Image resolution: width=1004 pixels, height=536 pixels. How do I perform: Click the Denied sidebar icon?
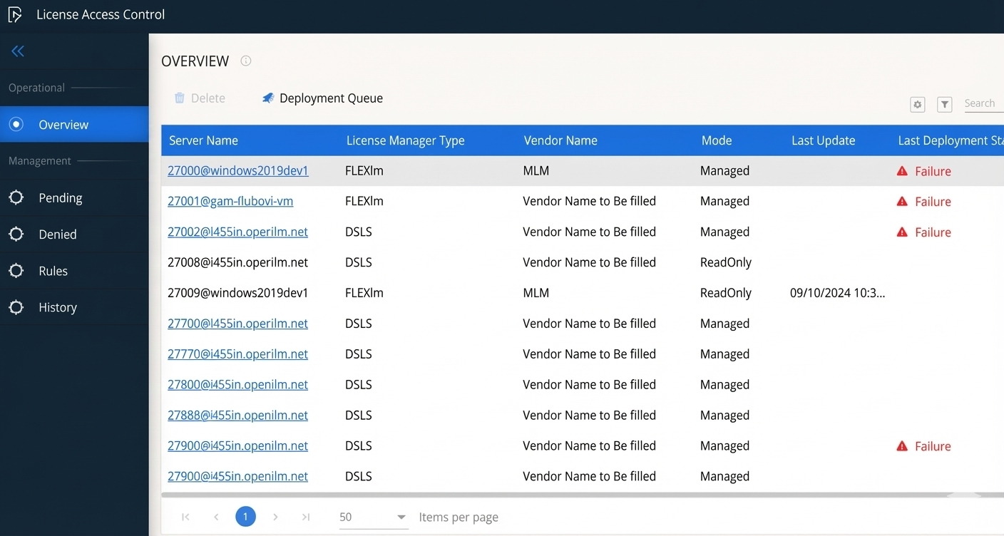pos(16,234)
